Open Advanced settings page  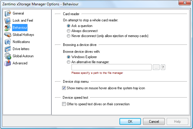[x=20, y=63]
